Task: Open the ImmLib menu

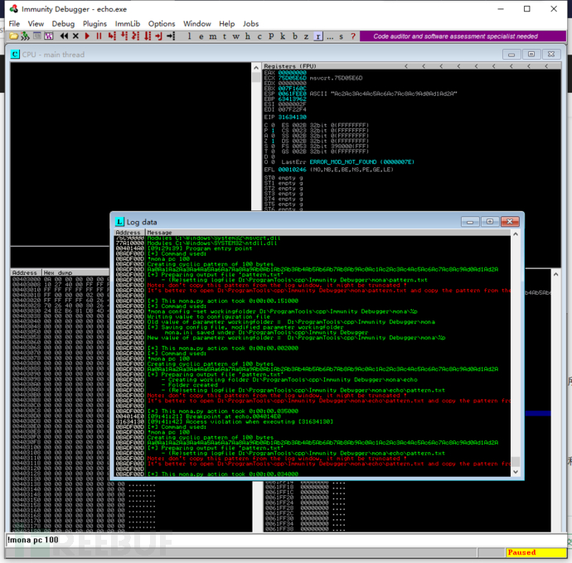Action: (127, 24)
